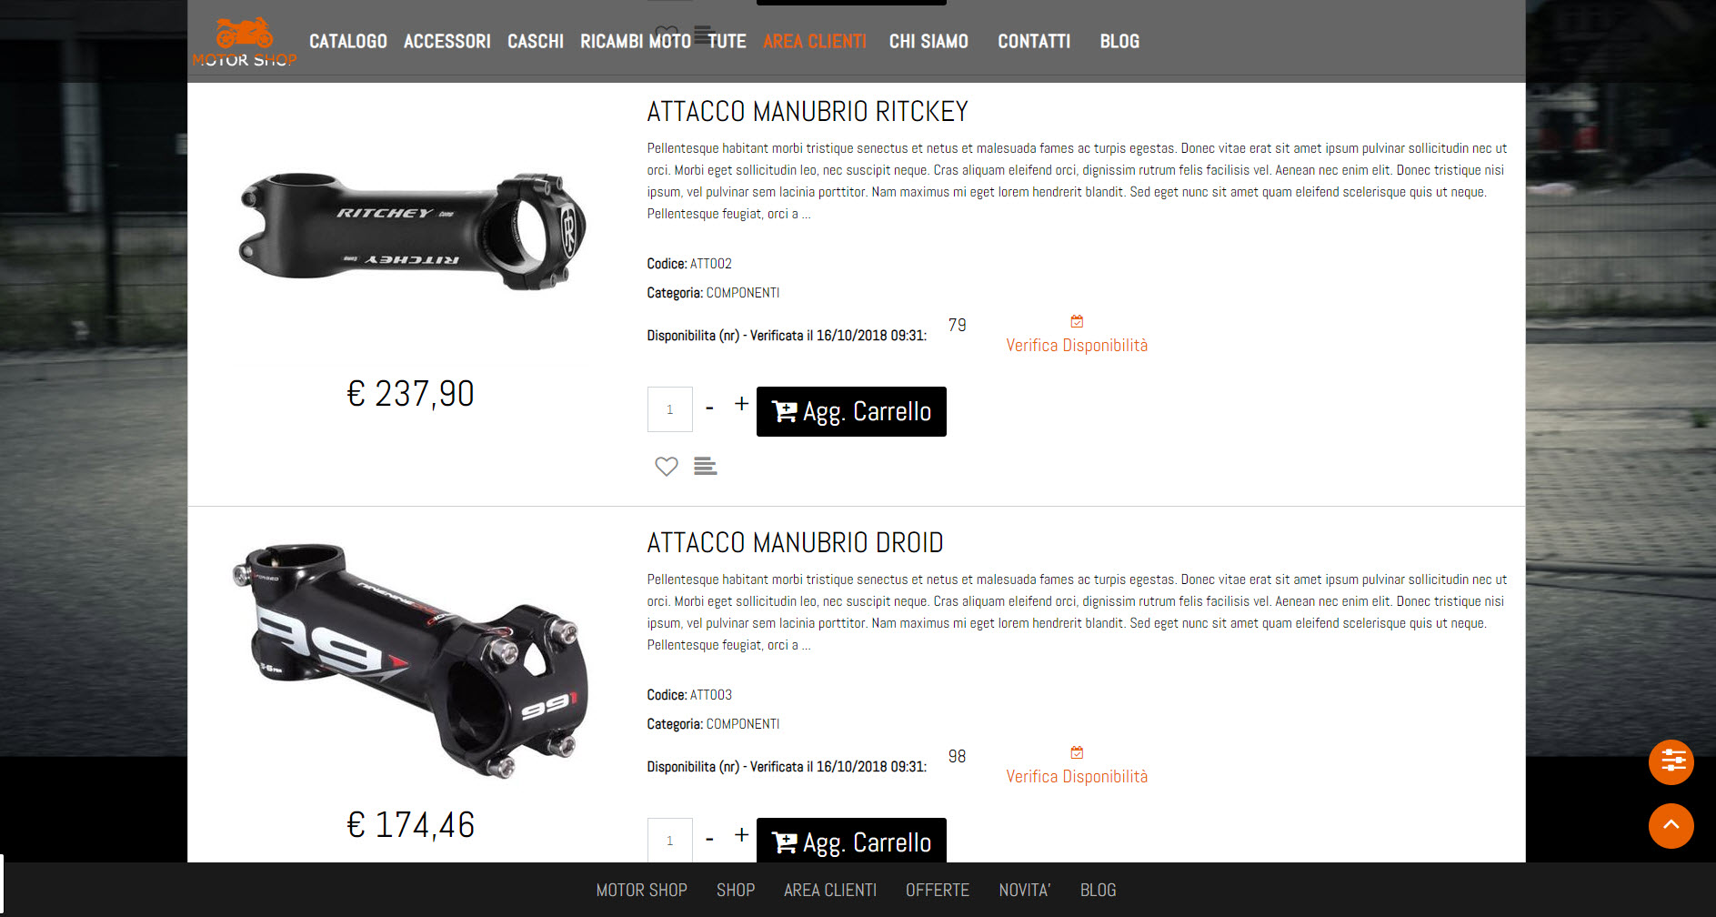Click calendar icon above Droid Verifica Disponibilità
The width and height of the screenshot is (1716, 917).
coord(1077,752)
